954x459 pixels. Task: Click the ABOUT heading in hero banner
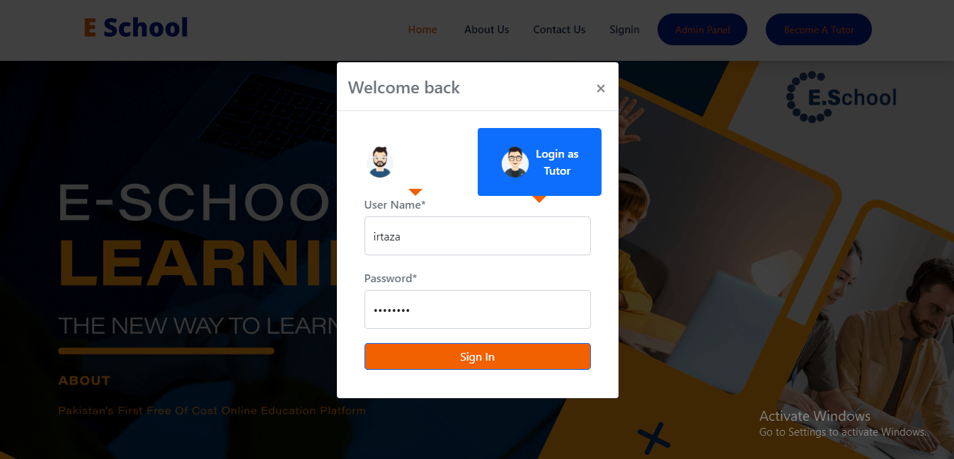coord(85,380)
